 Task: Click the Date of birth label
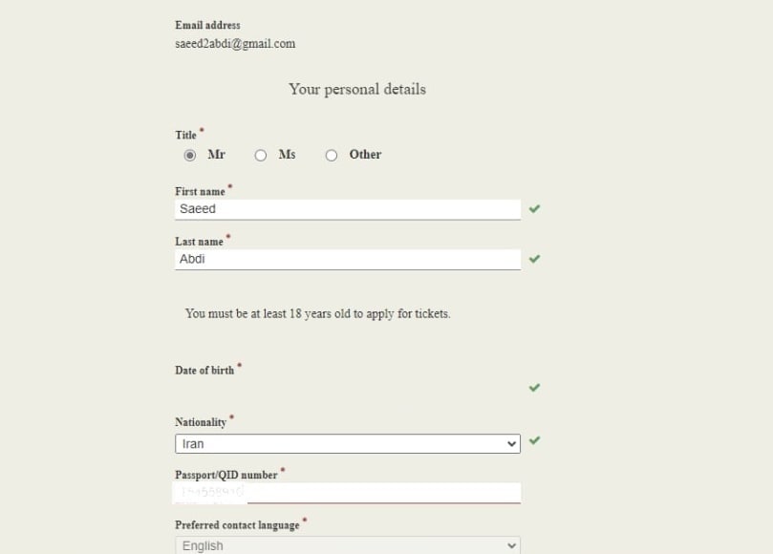pos(204,371)
